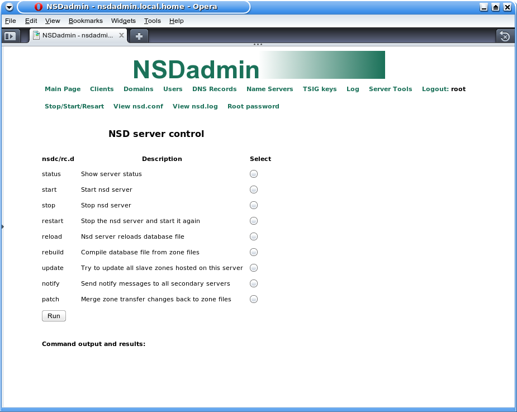
Task: Select the restart radio button
Action: (x=254, y=221)
